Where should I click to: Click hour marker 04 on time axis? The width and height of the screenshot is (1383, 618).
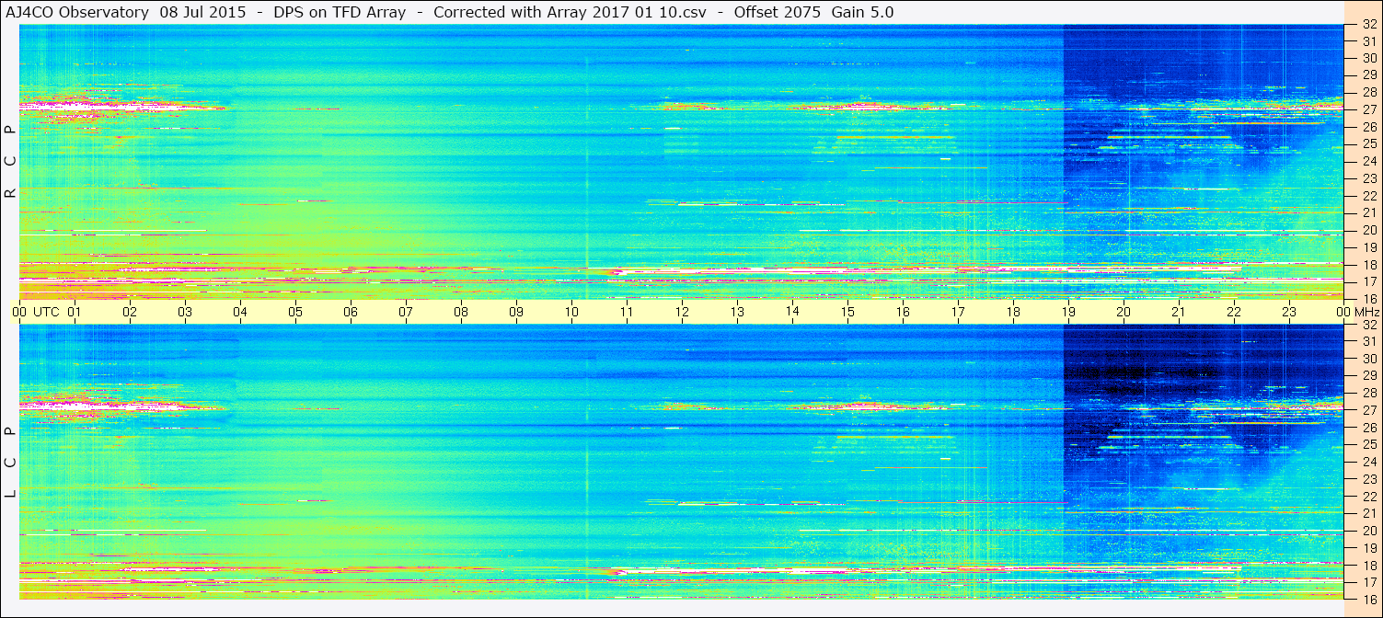(x=240, y=312)
